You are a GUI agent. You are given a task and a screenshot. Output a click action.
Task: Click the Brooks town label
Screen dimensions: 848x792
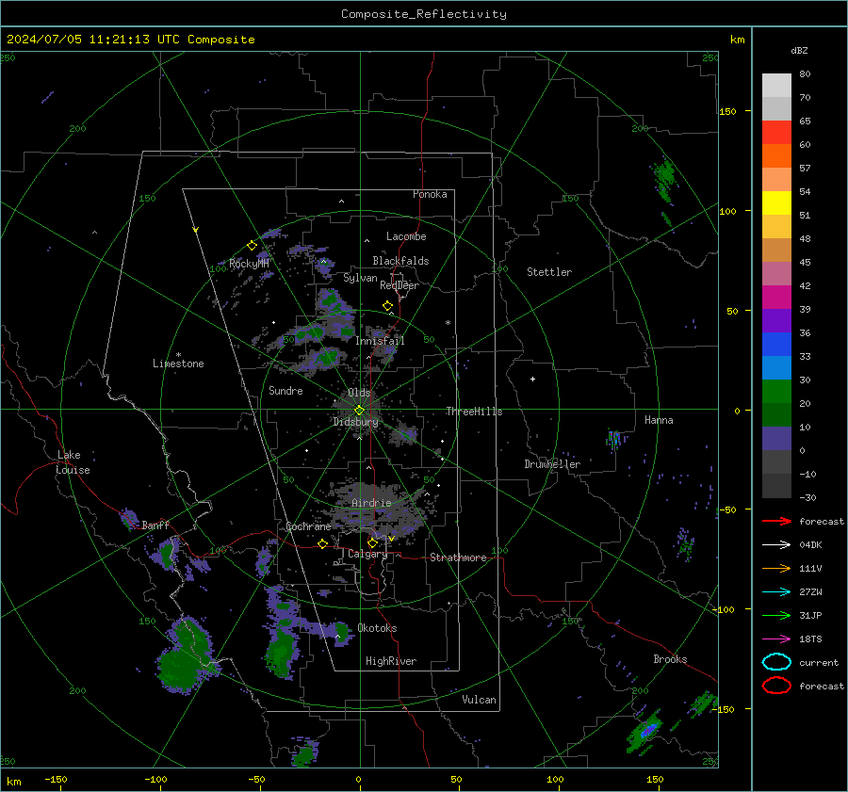coord(670,659)
